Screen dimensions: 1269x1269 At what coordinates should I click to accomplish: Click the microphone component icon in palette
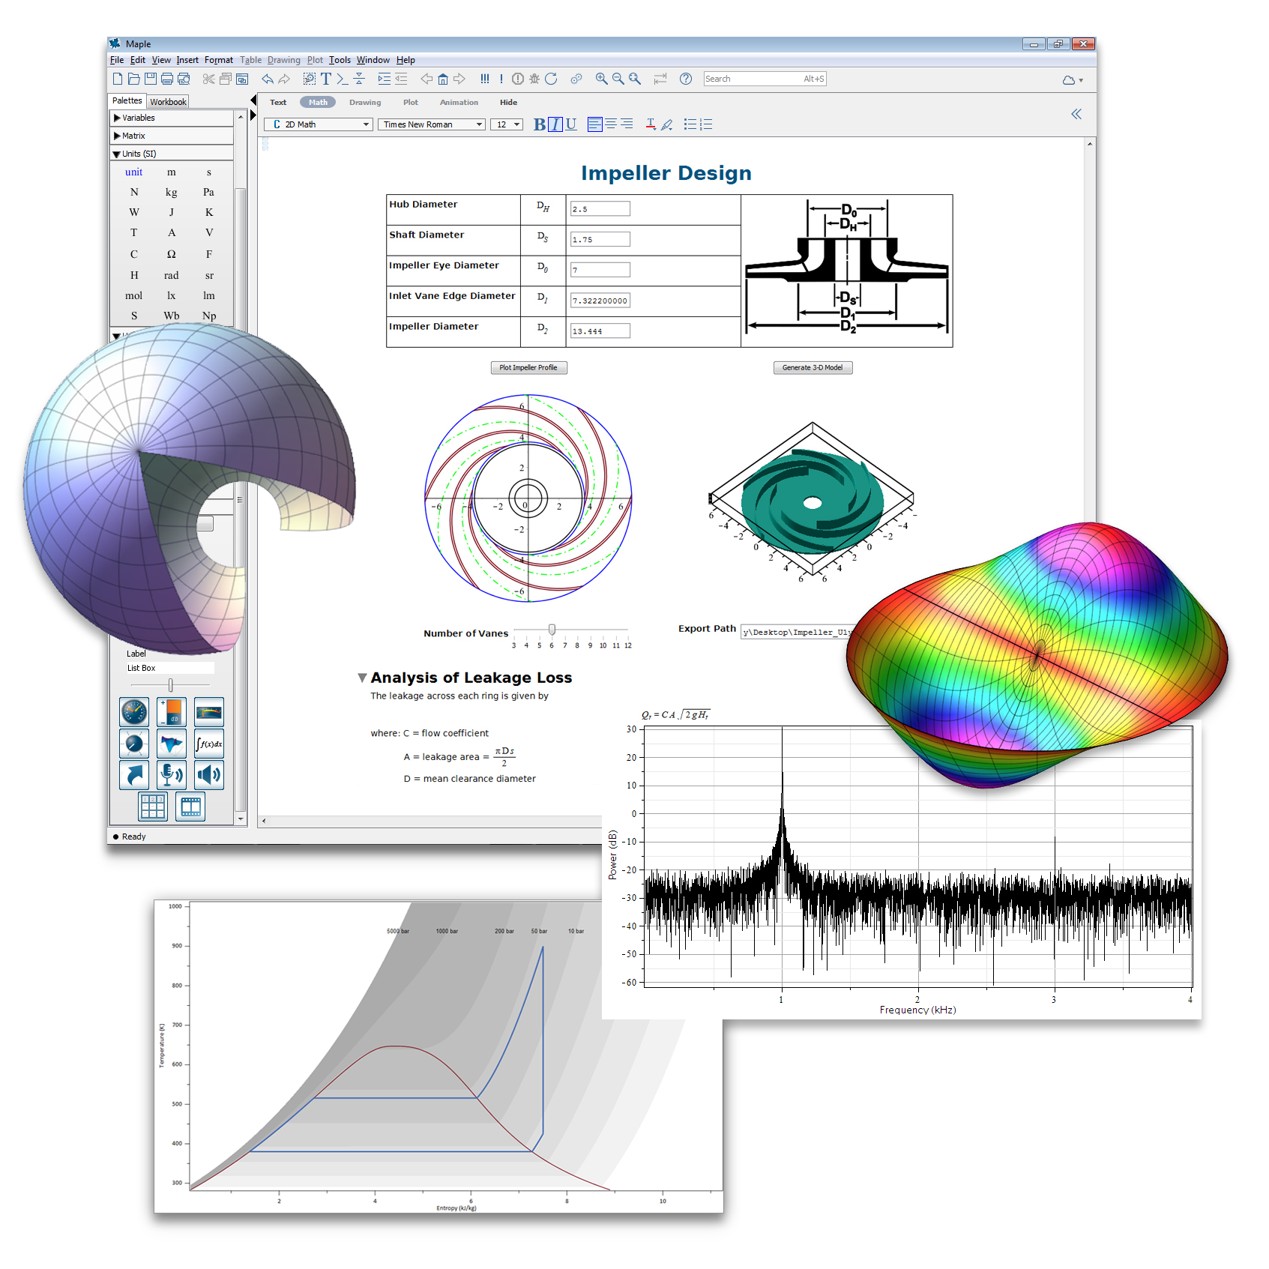coord(172,774)
